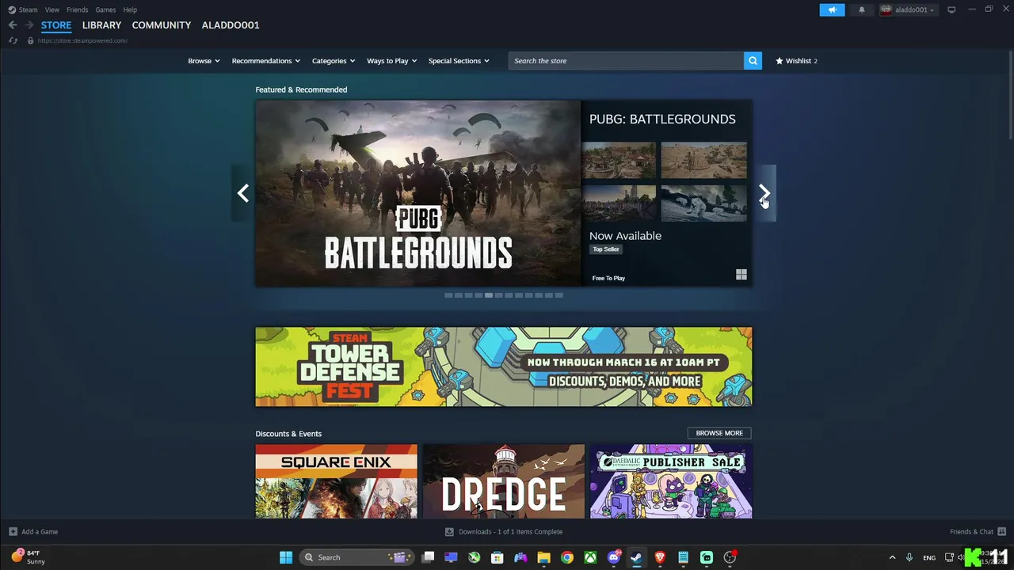Open the DREDGE promotion card
This screenshot has height=570, width=1014.
(x=504, y=481)
